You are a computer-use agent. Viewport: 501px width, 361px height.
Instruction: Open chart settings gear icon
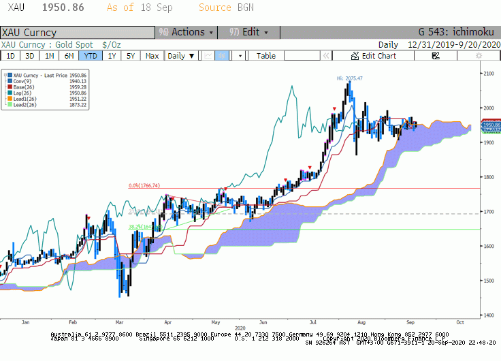[479, 56]
